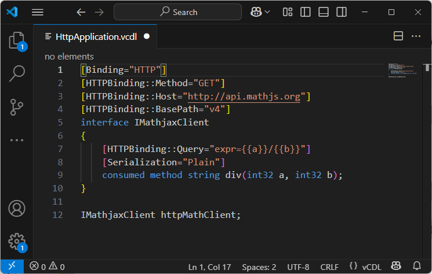Follow the http://api.mathjs.org link
The image size is (432, 274).
(x=244, y=97)
